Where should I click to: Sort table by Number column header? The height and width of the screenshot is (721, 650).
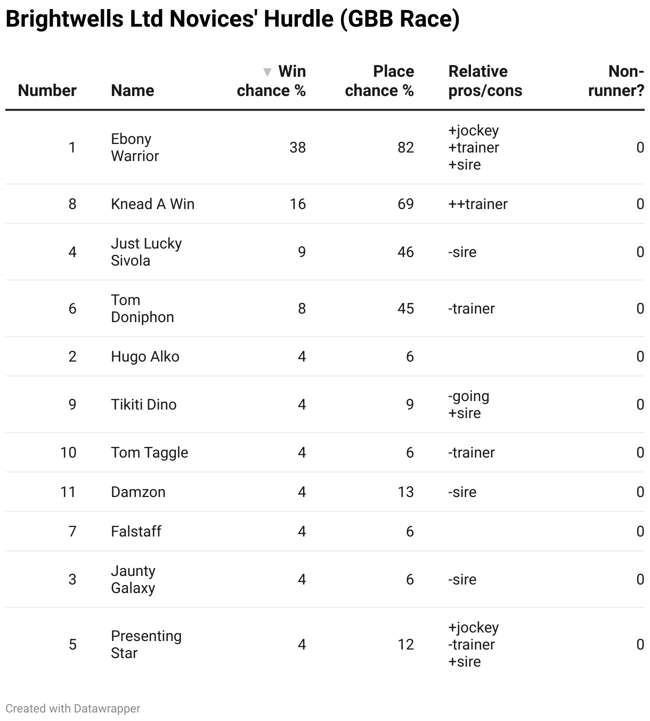point(47,91)
